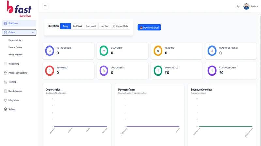Click the Download Excel button

[x=149, y=27]
